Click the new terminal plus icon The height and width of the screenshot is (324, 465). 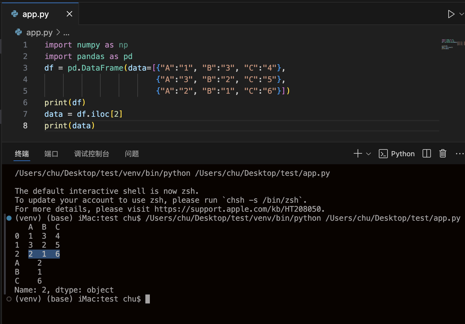click(358, 154)
